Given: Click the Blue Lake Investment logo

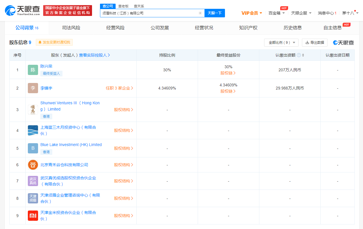Looking at the screenshot, I should tap(33, 148).
